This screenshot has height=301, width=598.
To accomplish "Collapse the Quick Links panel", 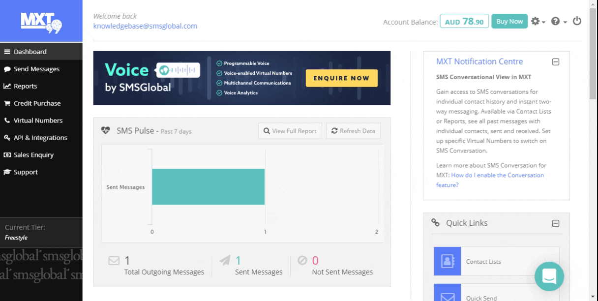I will [x=556, y=223].
